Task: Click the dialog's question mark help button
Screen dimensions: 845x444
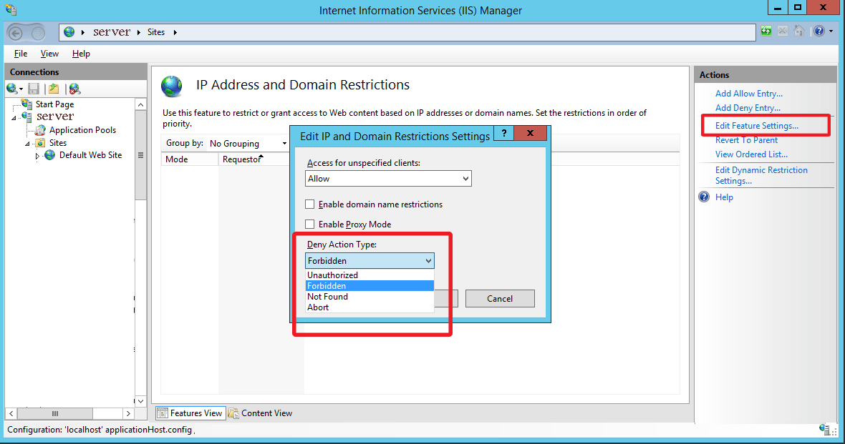Action: (x=504, y=133)
